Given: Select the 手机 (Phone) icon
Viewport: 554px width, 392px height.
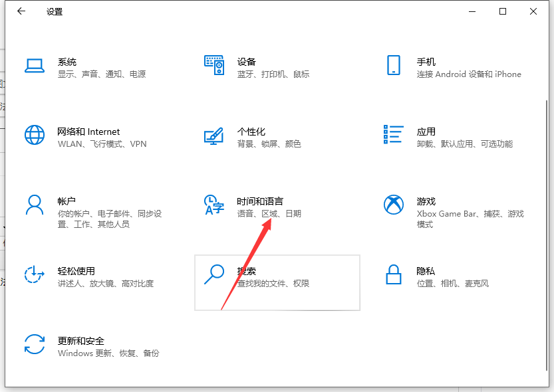Looking at the screenshot, I should (394, 66).
